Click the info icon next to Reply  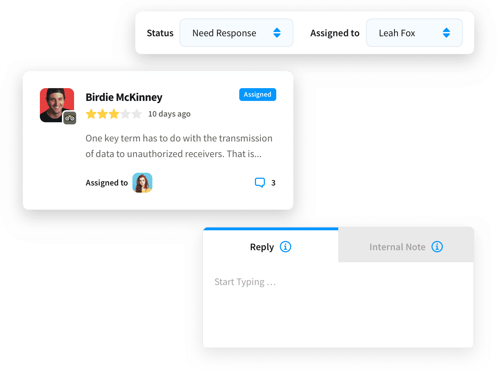pyautogui.click(x=286, y=247)
